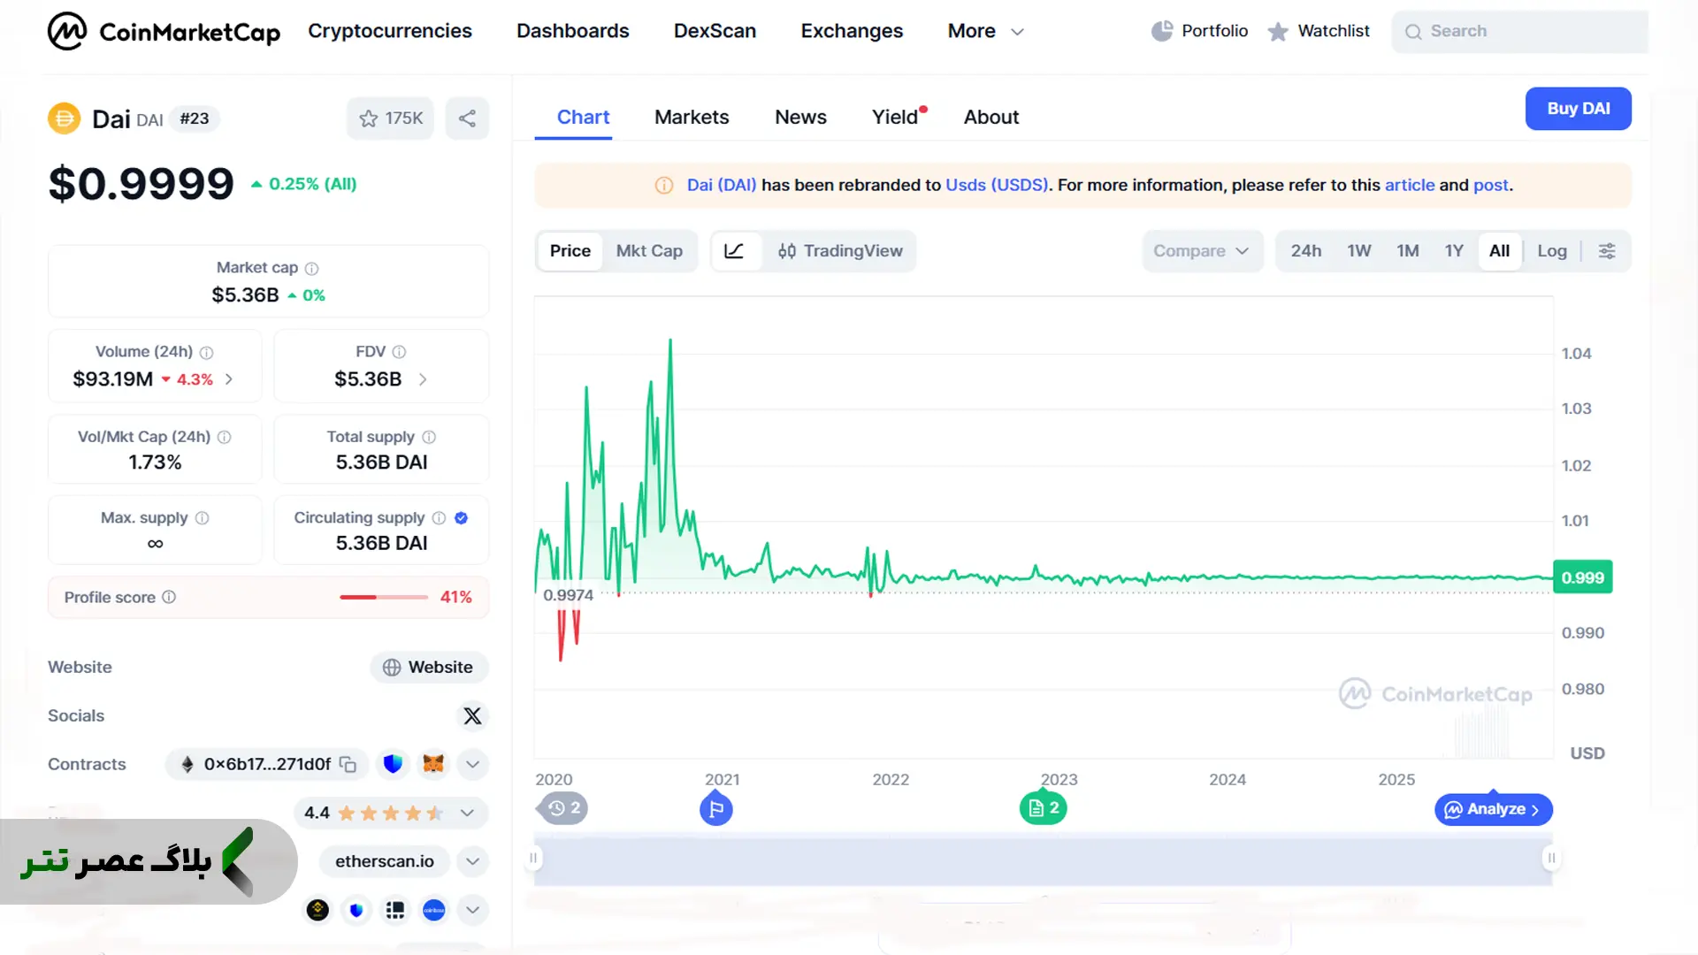This screenshot has width=1698, height=955.
Task: Grab the left range slider handle
Action: click(x=533, y=858)
